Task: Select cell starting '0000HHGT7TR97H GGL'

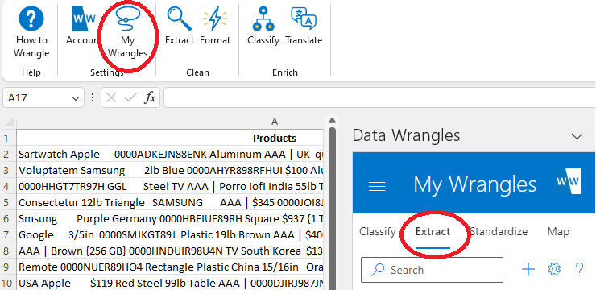Action: pos(170,186)
